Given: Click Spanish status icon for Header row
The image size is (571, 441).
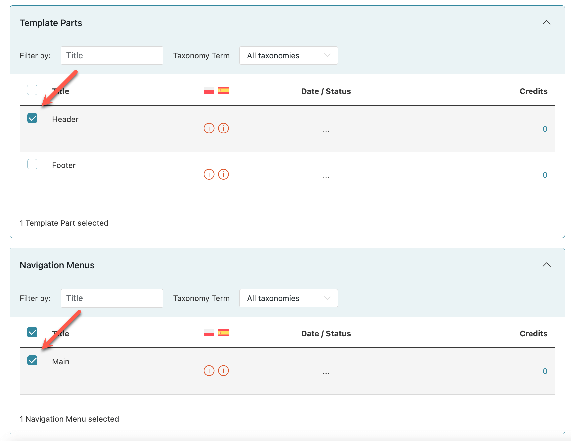Looking at the screenshot, I should pyautogui.click(x=223, y=128).
